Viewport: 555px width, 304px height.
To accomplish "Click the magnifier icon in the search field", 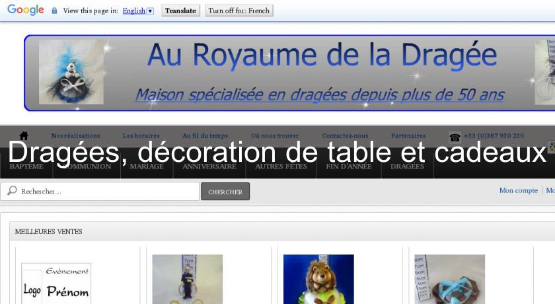I will pyautogui.click(x=12, y=191).
